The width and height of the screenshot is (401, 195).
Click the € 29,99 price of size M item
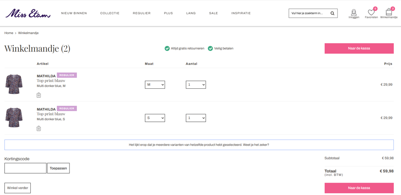[x=386, y=85]
